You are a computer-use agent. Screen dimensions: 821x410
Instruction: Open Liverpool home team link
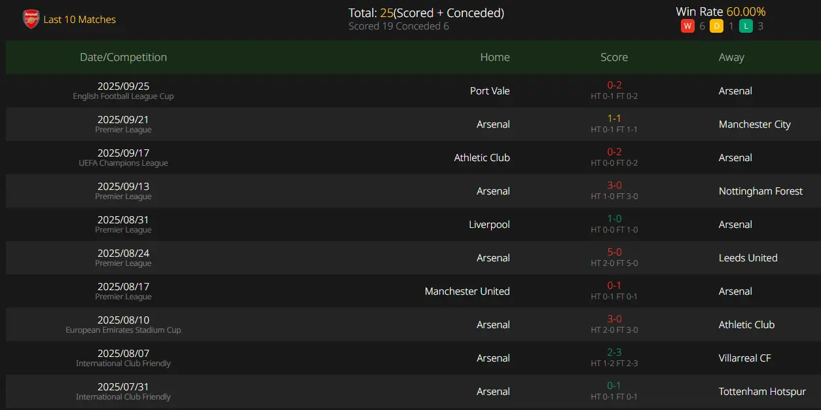point(489,225)
